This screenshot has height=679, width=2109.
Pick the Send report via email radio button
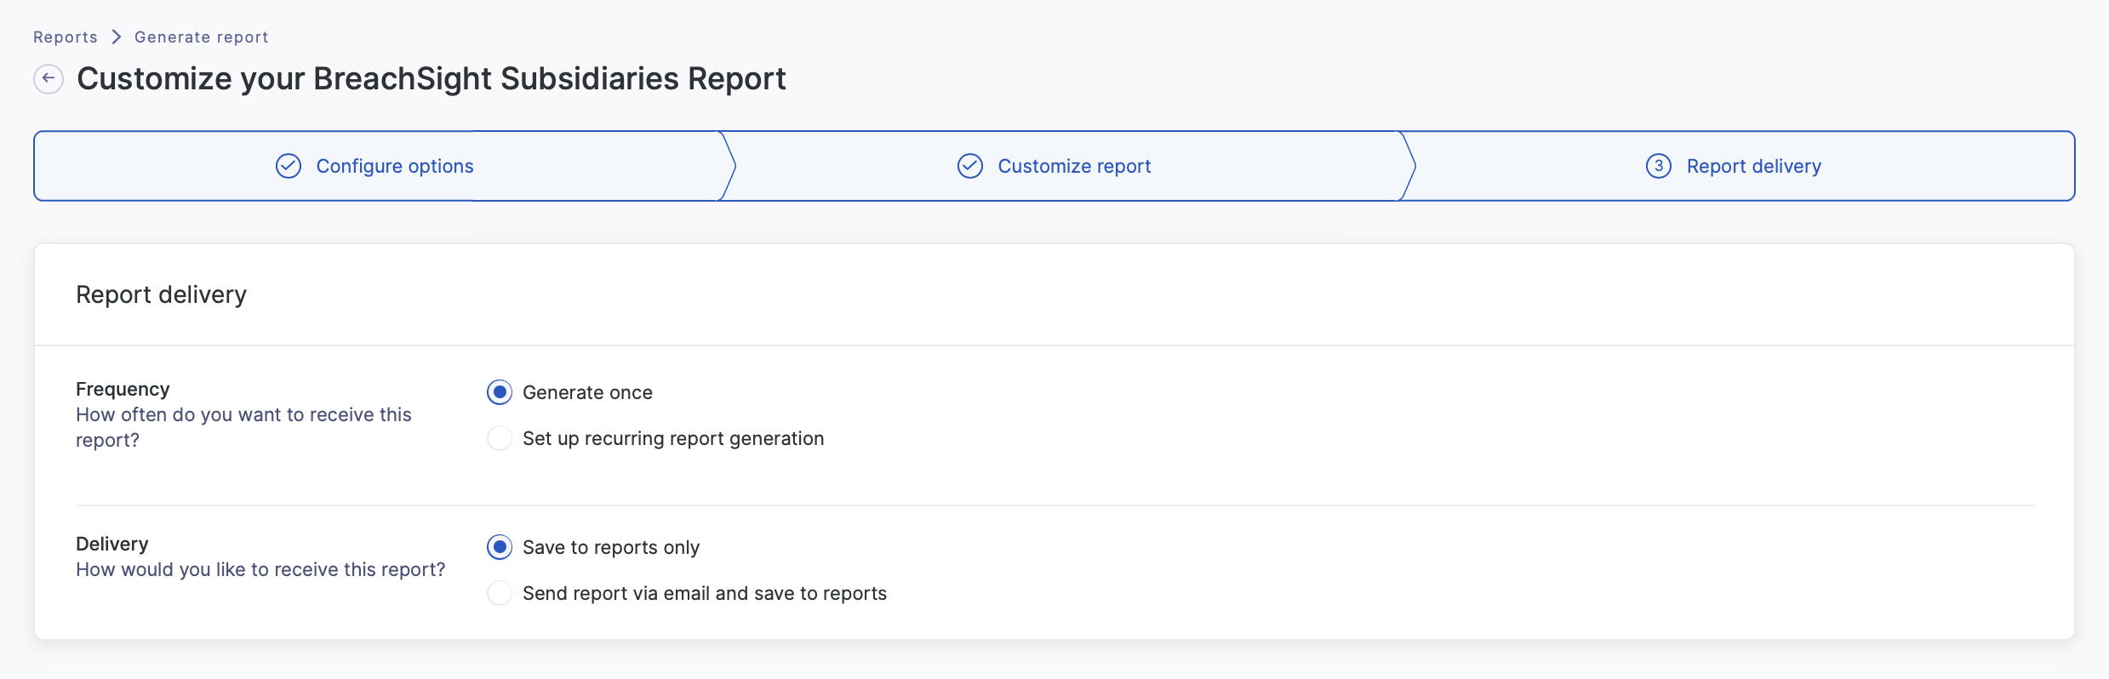point(500,593)
